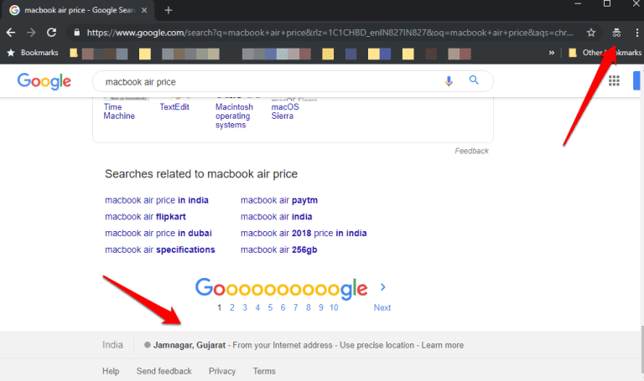Search macbook air specifications

(x=160, y=250)
